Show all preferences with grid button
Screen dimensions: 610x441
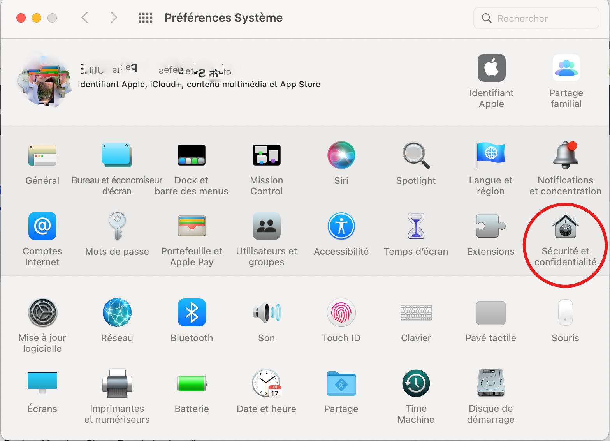pos(145,18)
